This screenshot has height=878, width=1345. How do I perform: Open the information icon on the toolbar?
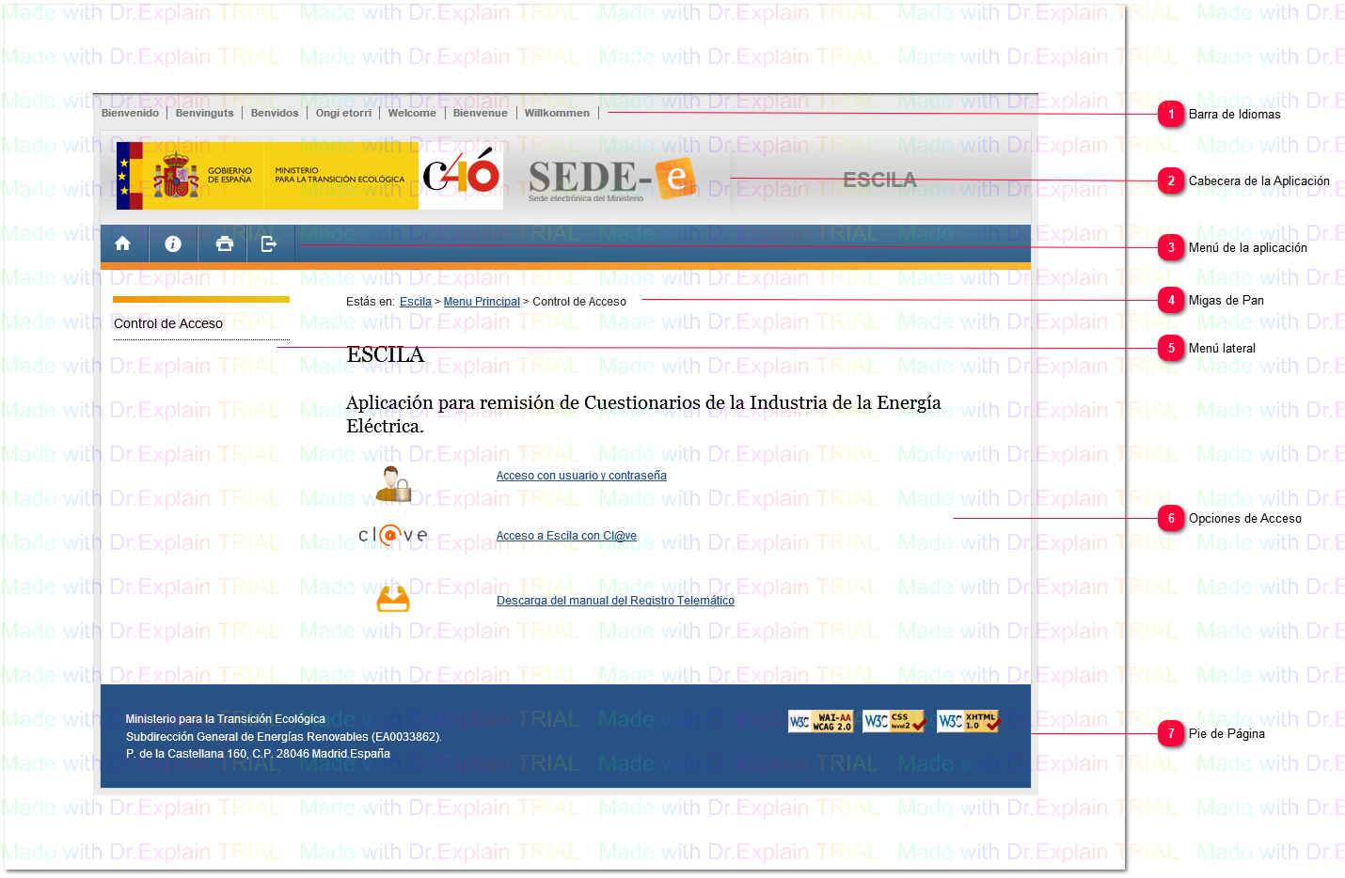click(173, 243)
